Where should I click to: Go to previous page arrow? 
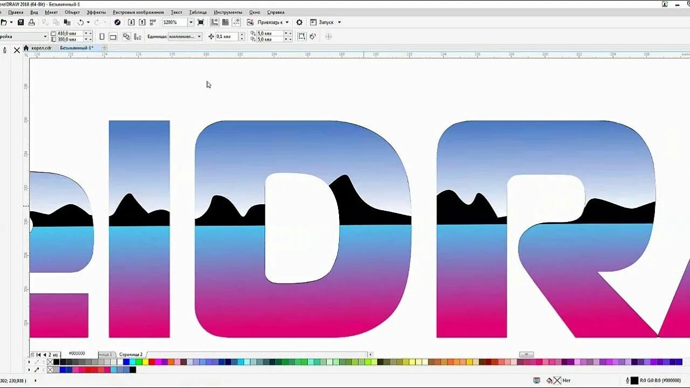coord(44,355)
